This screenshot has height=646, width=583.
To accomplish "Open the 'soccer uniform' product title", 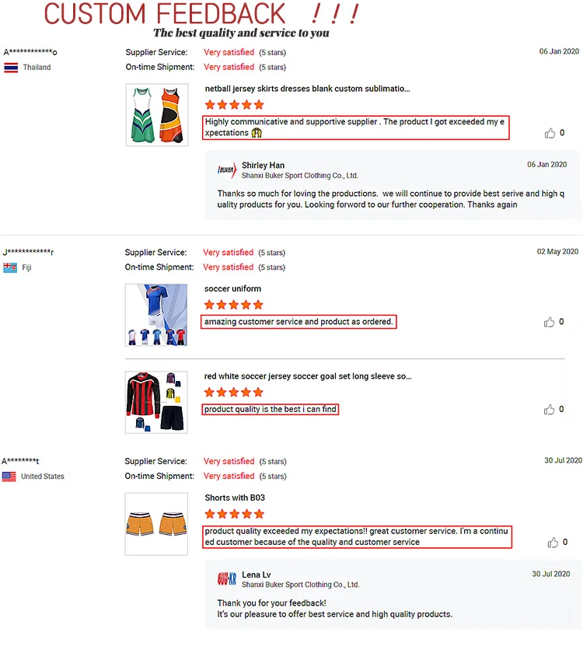I will click(232, 289).
